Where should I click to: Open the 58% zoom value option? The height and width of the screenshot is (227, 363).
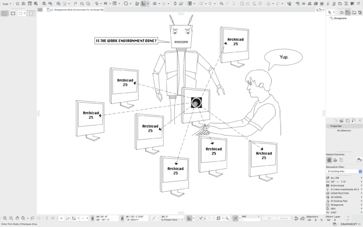coord(344,209)
